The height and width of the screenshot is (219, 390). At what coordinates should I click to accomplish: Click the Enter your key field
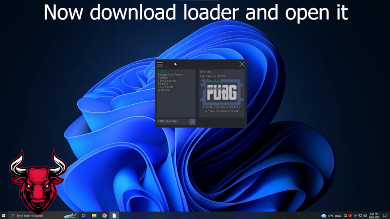coord(172,121)
